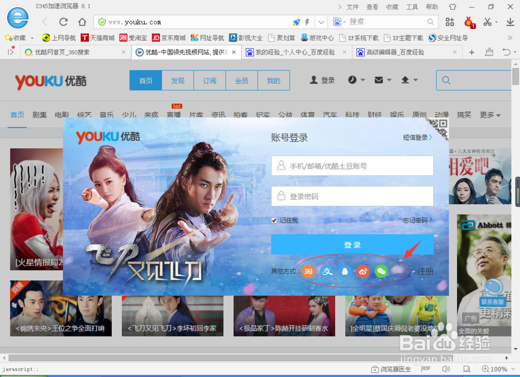
Task: Open 天猫商城 bookmark
Action: click(x=98, y=38)
